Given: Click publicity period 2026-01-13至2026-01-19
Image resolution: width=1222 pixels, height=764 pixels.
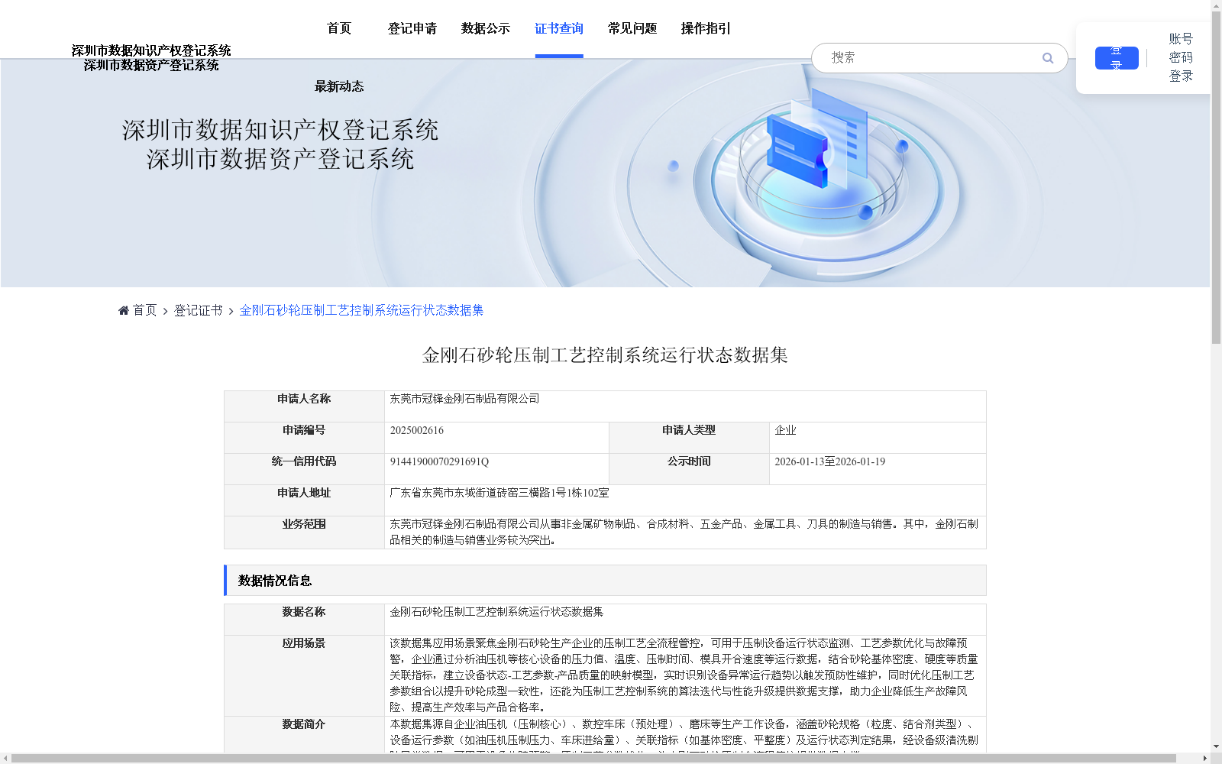Looking at the screenshot, I should [829, 461].
